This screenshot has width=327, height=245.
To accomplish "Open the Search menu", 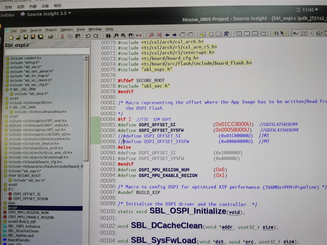I will click(x=36, y=30).
